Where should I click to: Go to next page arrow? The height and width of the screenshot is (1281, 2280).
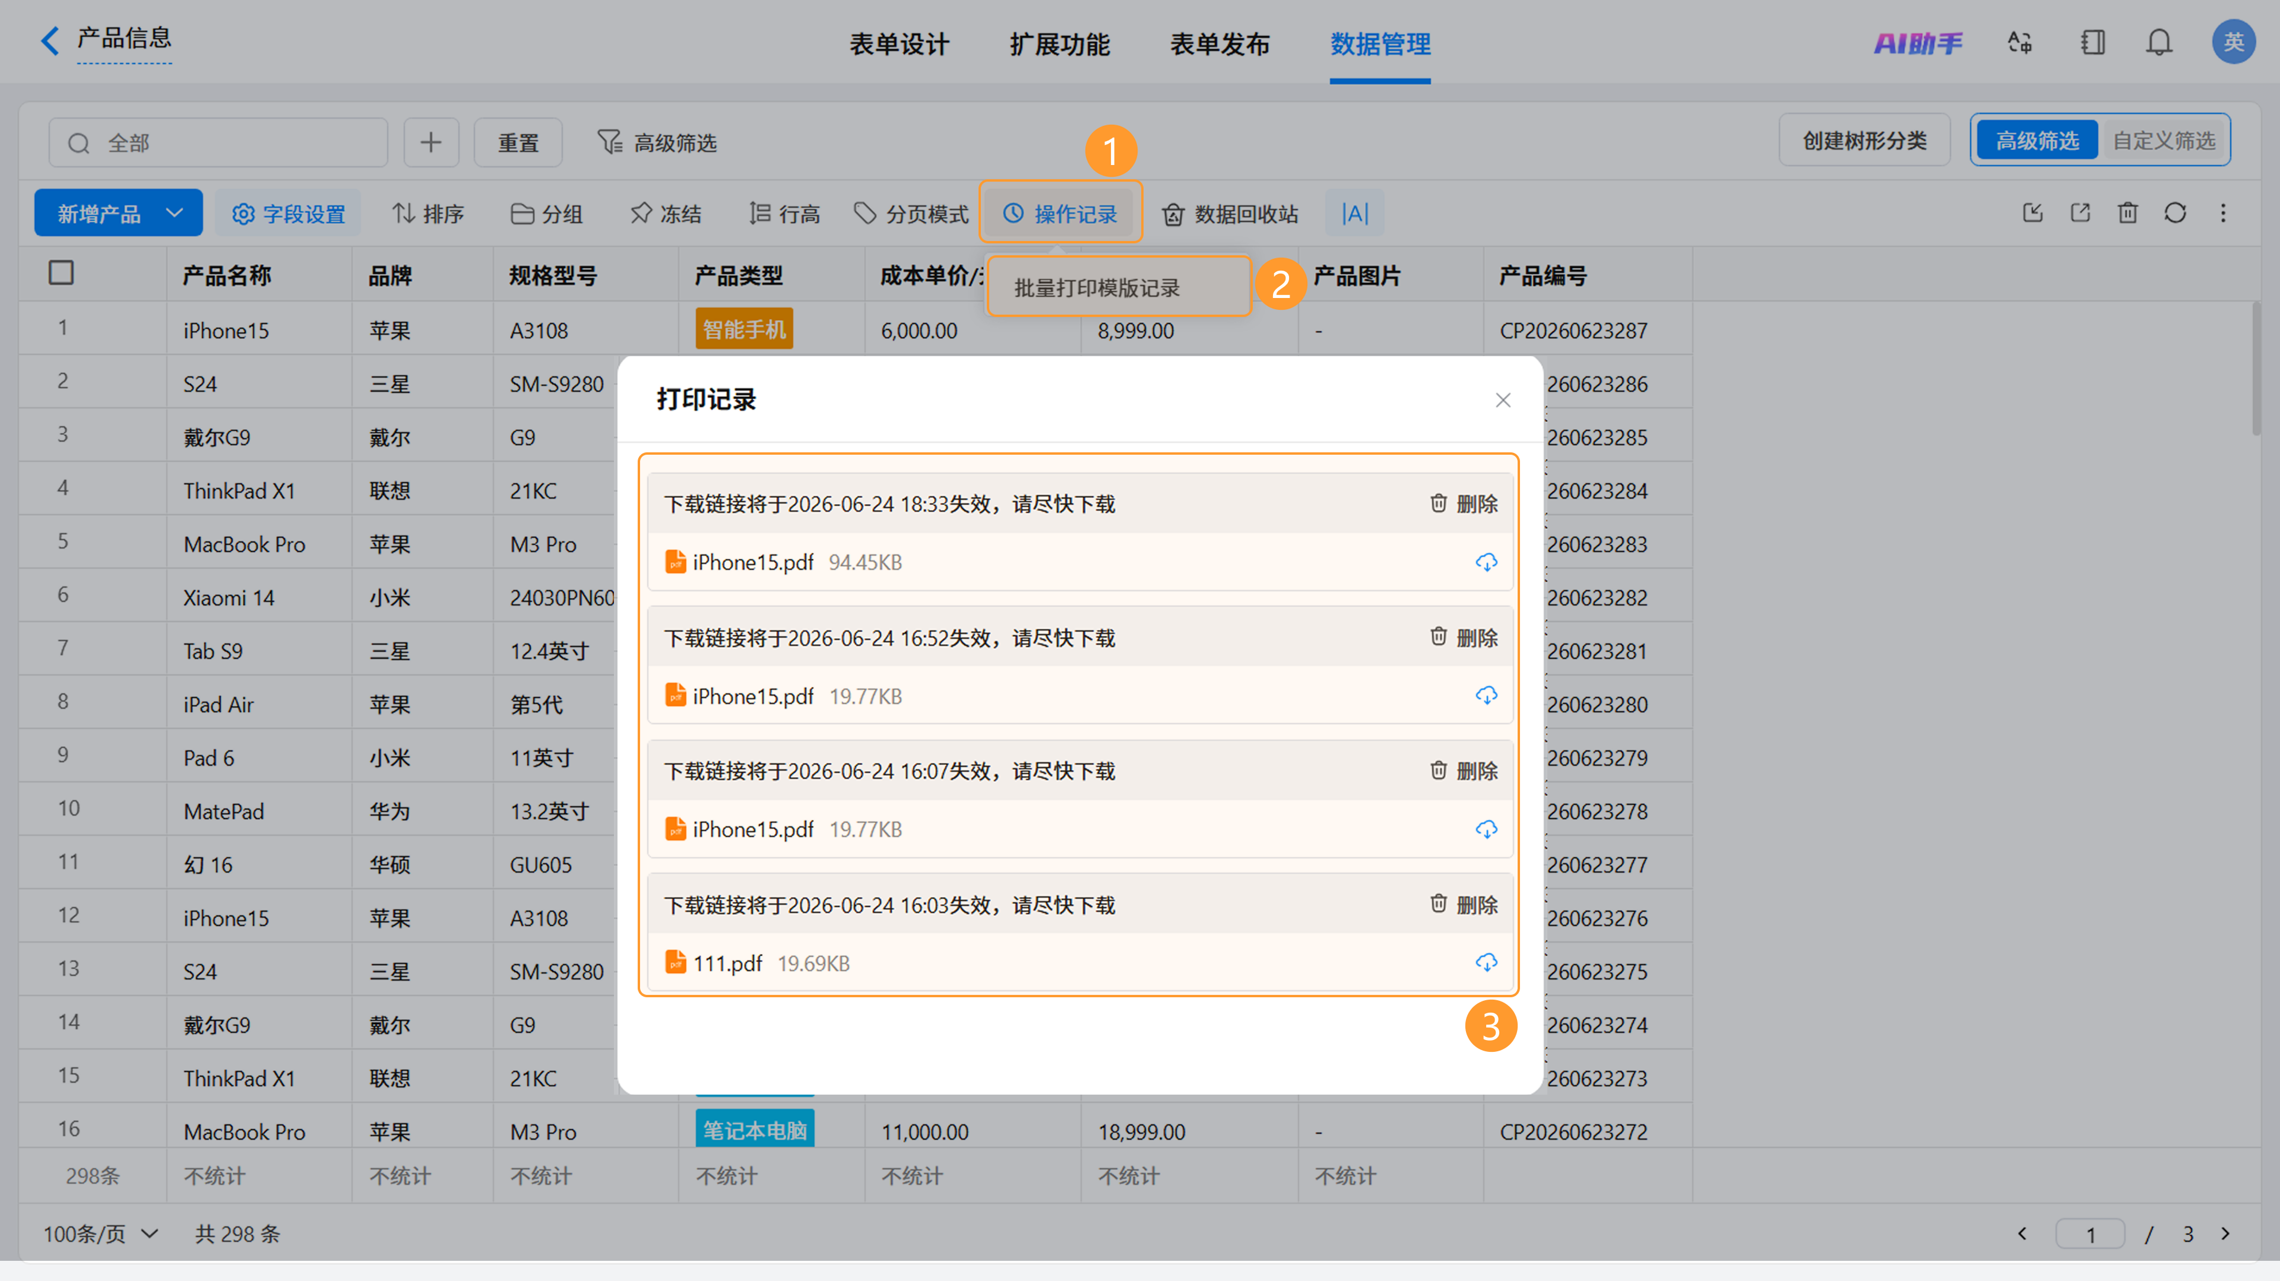tap(2225, 1234)
